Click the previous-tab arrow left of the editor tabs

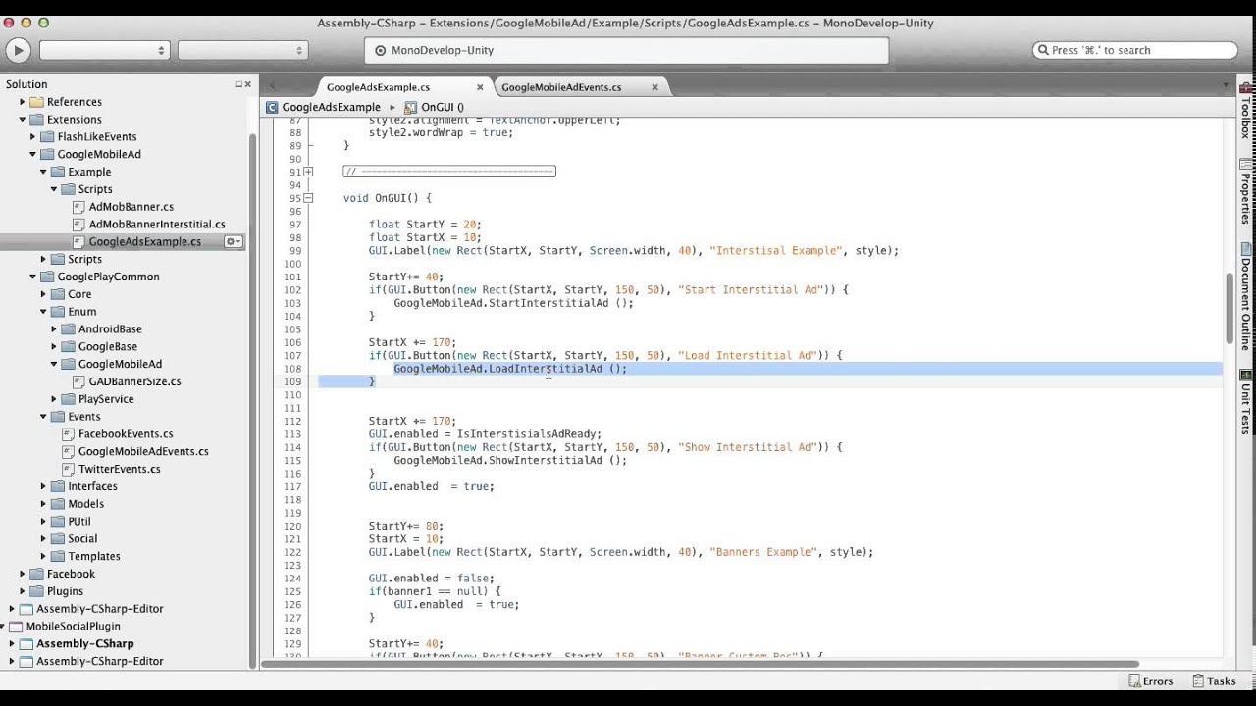tap(273, 87)
